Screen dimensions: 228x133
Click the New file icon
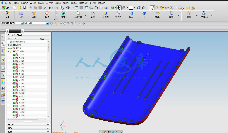pos(14,8)
